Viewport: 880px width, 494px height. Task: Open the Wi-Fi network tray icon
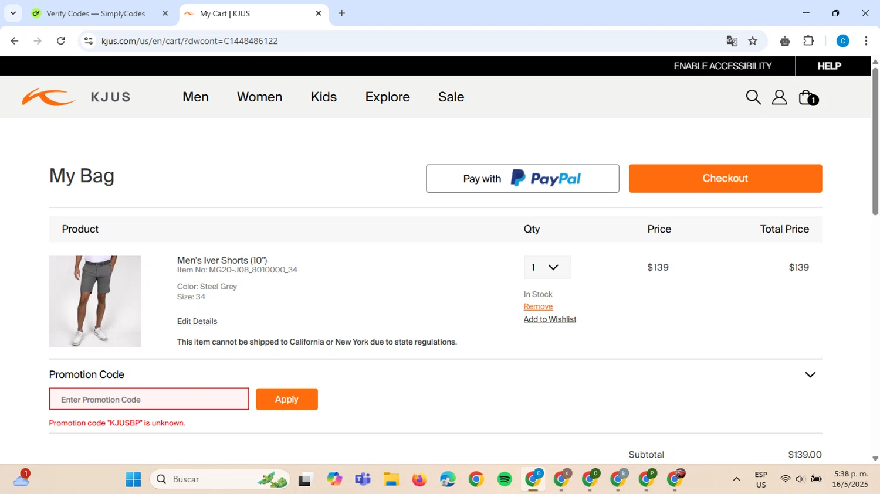[785, 479]
